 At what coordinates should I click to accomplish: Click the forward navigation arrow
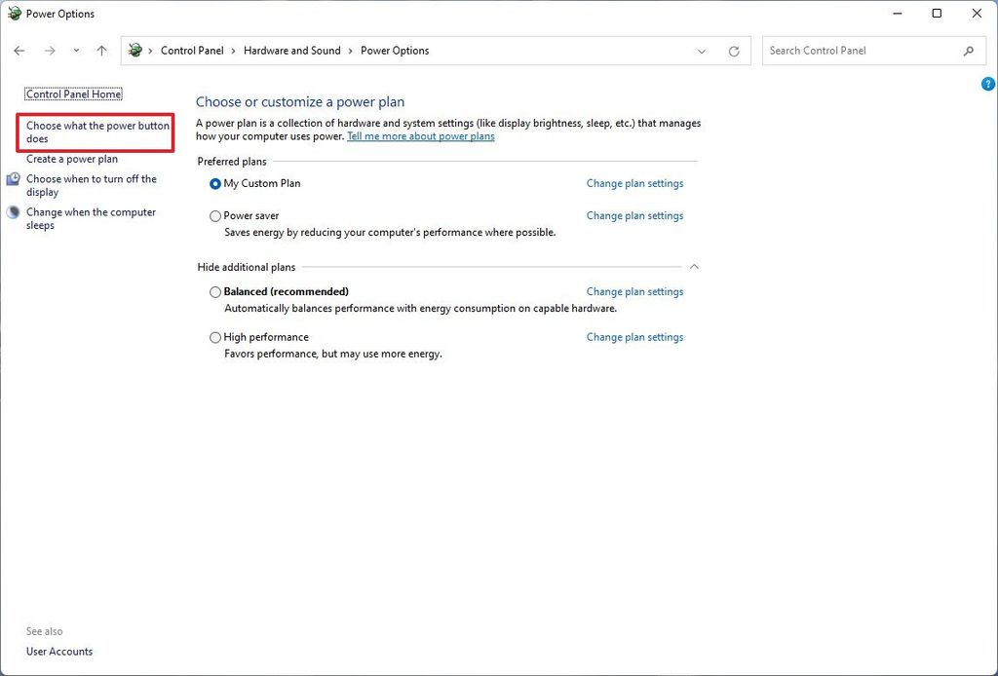(49, 51)
